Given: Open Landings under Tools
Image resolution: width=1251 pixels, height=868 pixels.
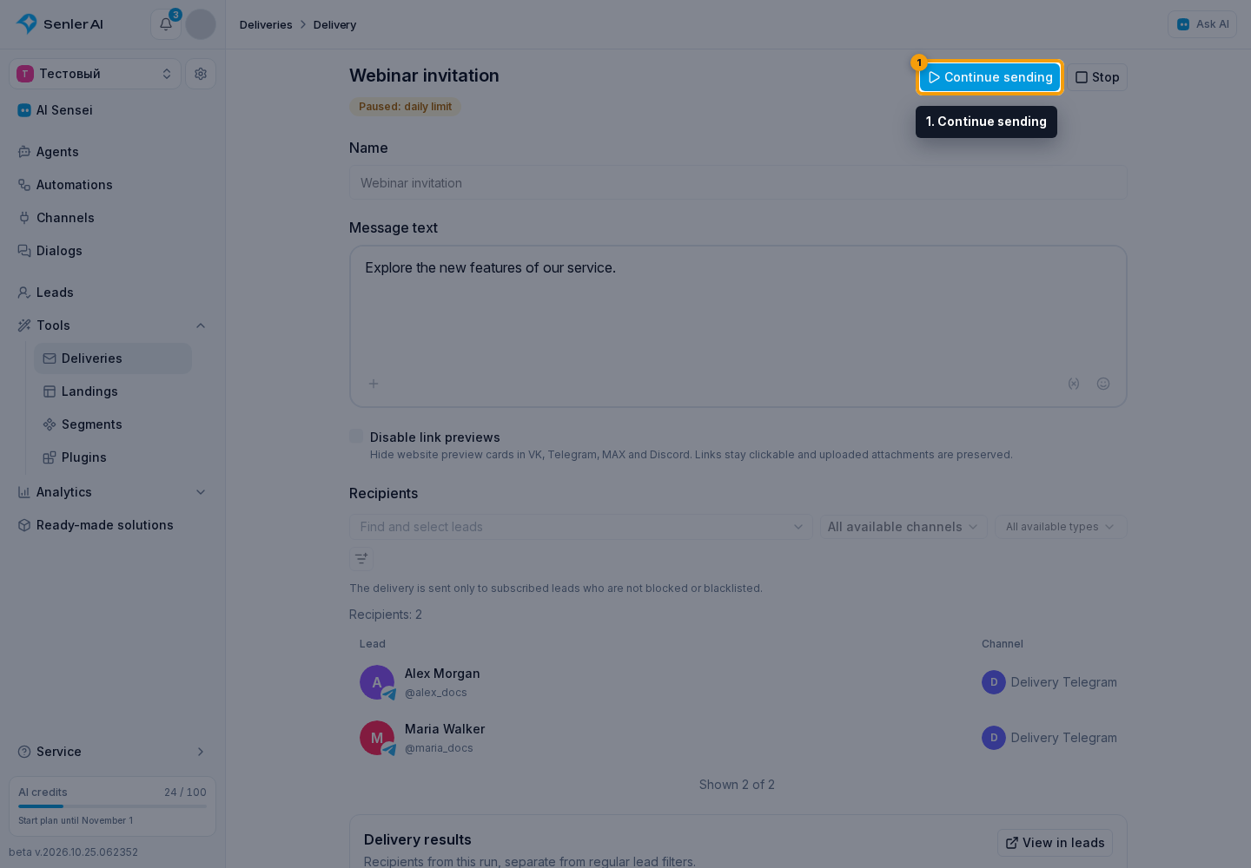Looking at the screenshot, I should click(x=113, y=391).
